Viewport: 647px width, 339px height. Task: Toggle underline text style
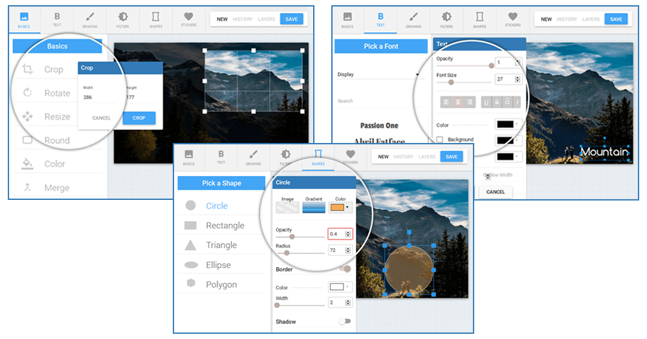point(486,102)
